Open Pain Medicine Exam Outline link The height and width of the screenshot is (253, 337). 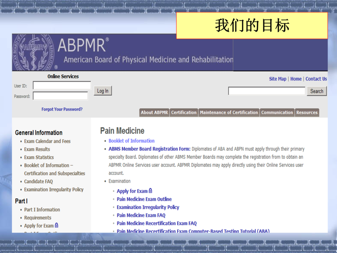pos(144,199)
